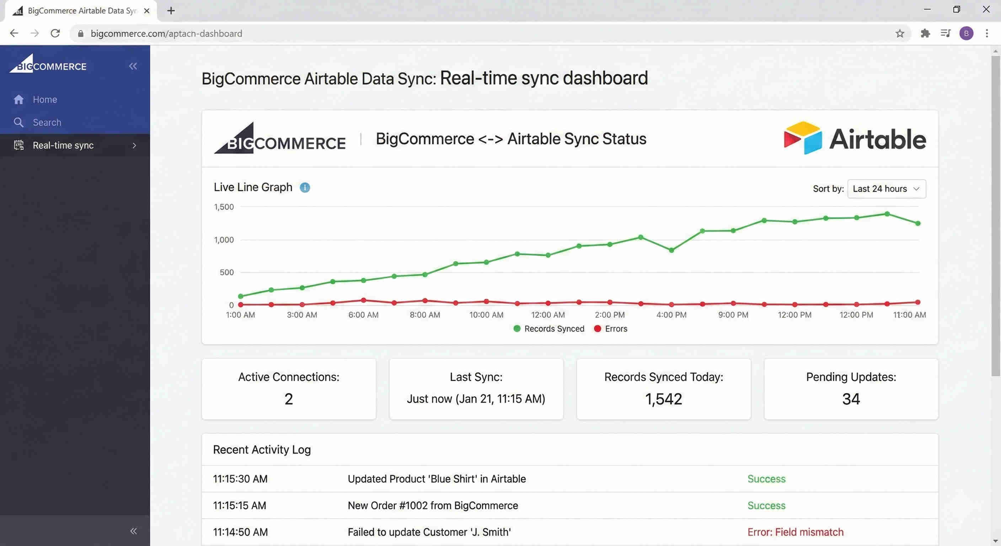Open the Home menu item
This screenshot has height=546, width=1001.
[75, 100]
